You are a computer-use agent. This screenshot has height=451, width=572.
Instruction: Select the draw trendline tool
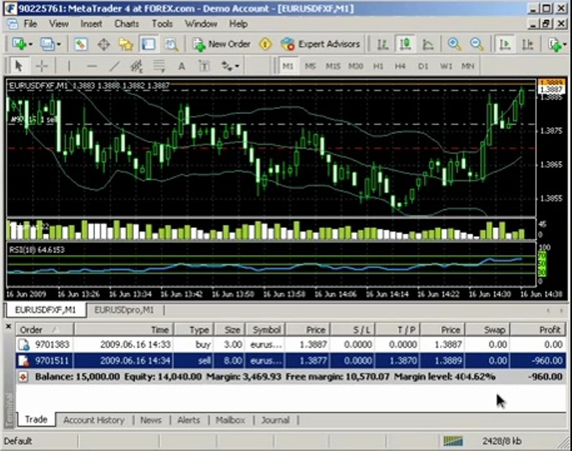[x=115, y=66]
